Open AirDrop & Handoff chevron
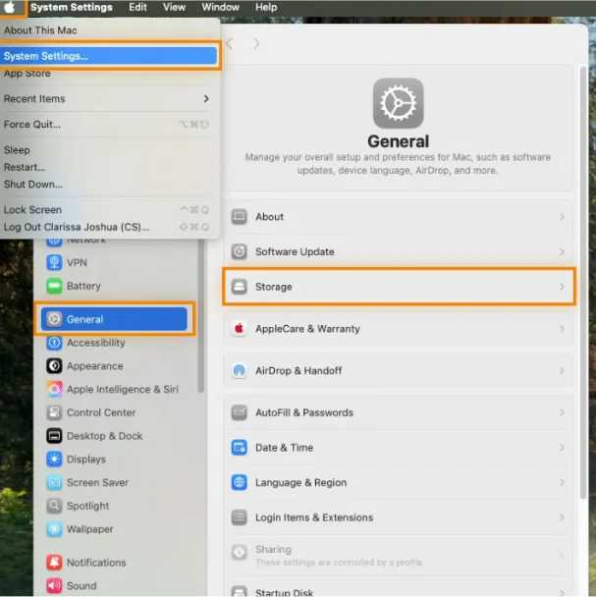The image size is (596, 597). 562,370
